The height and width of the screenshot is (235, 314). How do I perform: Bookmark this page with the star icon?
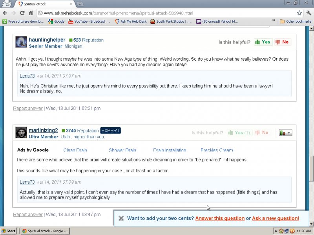(299, 13)
